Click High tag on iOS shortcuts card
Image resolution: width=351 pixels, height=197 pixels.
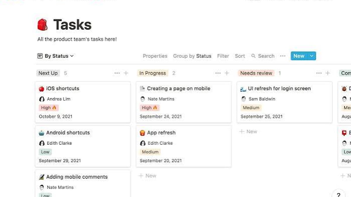pyautogui.click(x=49, y=108)
